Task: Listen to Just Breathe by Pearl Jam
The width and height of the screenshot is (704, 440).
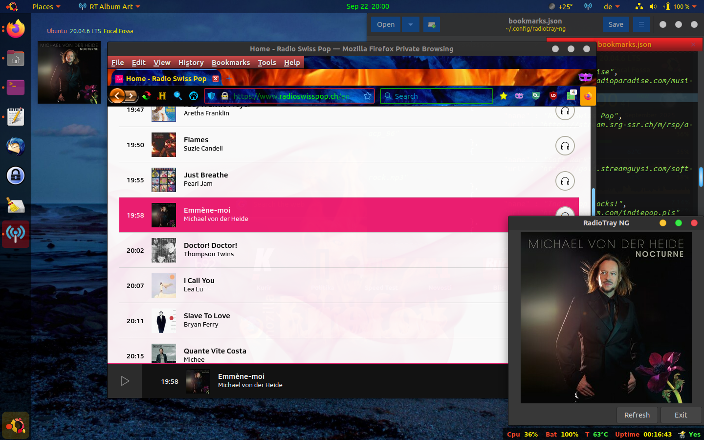Action: (565, 181)
